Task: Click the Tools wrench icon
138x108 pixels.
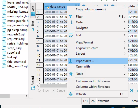Action: [71, 74]
